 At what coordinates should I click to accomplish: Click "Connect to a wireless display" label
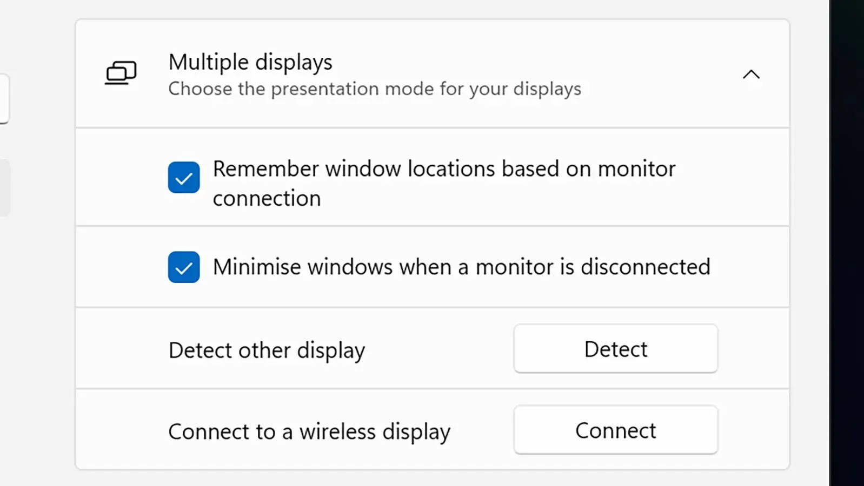[x=309, y=431]
